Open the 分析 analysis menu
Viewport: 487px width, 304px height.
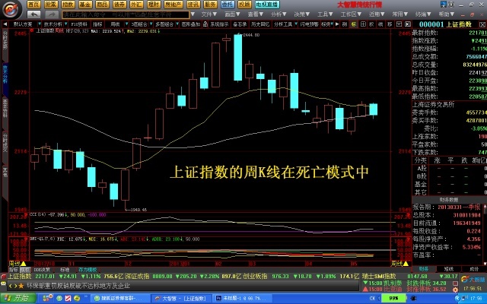(279, 14)
